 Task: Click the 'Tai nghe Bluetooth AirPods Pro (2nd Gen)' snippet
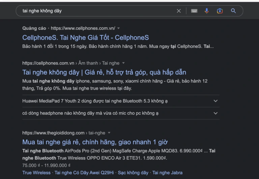tap(119, 154)
